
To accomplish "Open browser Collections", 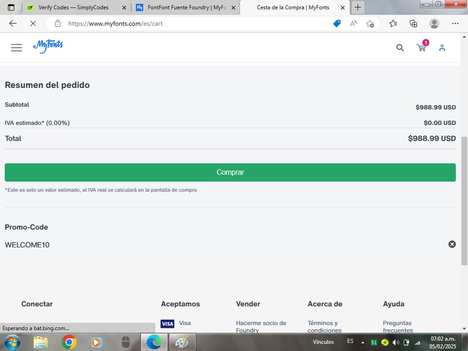I will click(413, 23).
